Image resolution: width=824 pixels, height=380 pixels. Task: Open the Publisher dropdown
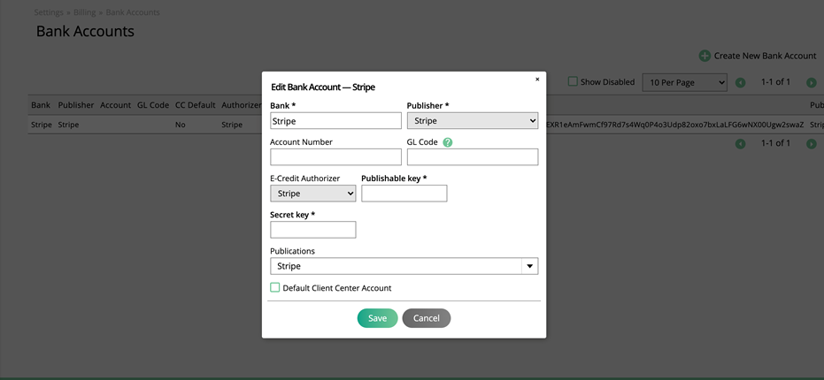[x=472, y=121]
